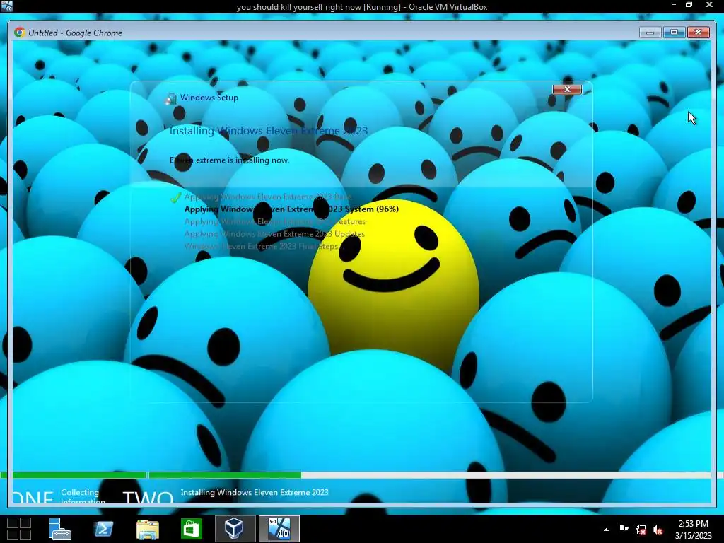Open the clock showing 2:53 PM
This screenshot has height=543, width=724.
tap(693, 524)
